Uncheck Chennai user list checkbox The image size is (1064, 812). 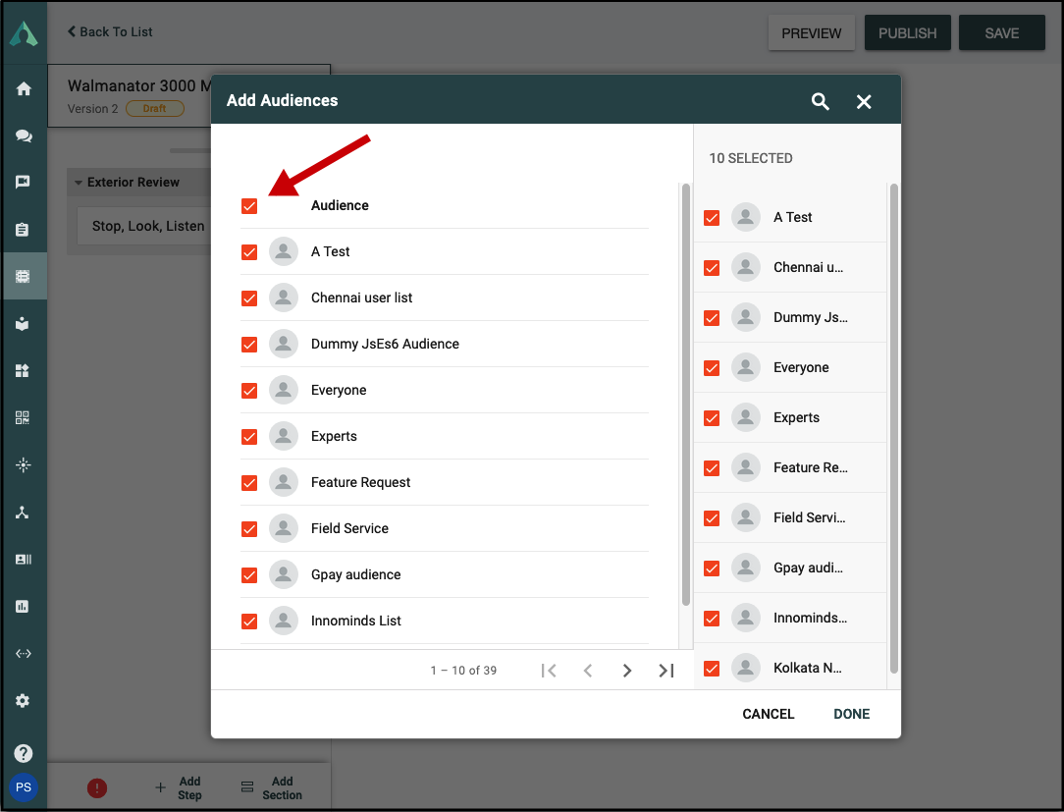[249, 298]
